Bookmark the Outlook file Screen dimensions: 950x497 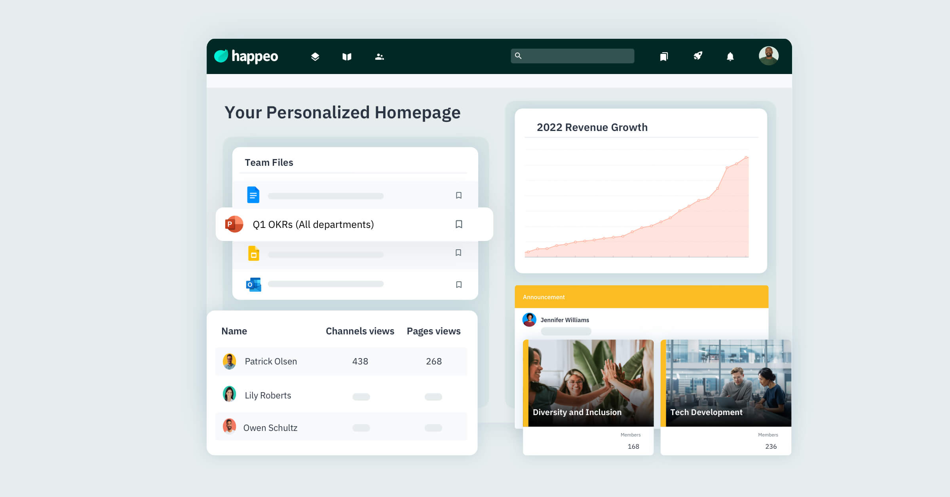tap(459, 285)
